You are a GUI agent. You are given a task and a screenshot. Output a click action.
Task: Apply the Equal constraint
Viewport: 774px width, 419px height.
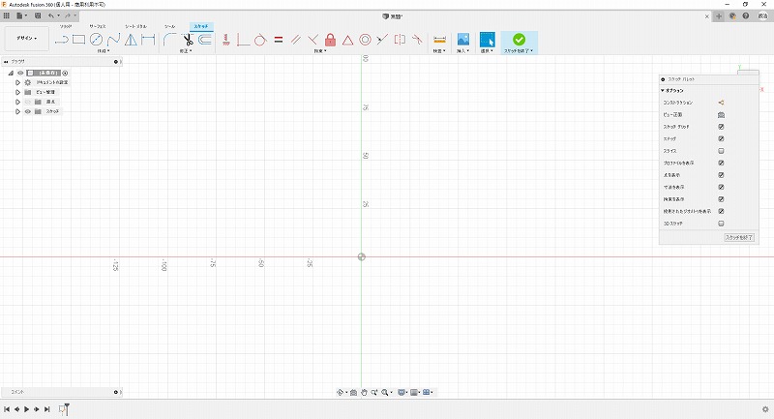point(279,40)
